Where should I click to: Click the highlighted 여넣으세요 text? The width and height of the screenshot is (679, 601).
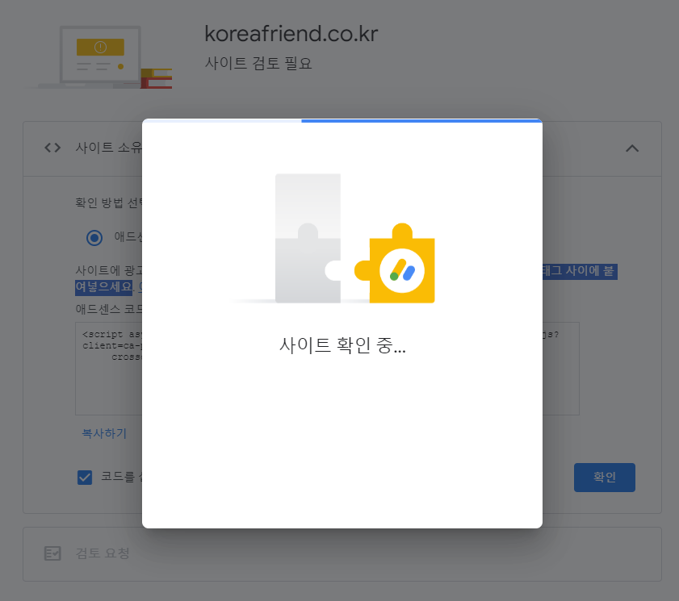tap(103, 287)
